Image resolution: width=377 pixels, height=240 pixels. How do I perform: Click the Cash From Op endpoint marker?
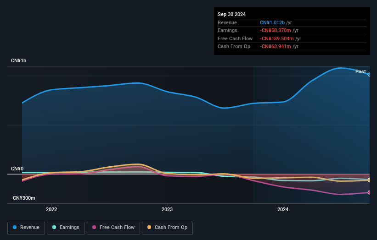coord(369,180)
